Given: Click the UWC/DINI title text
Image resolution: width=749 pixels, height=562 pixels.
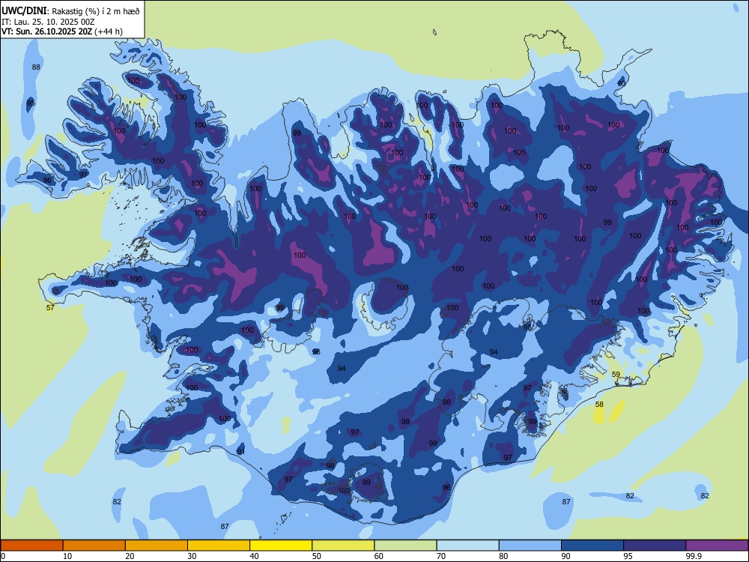Looking at the screenshot, I should click(x=24, y=10).
